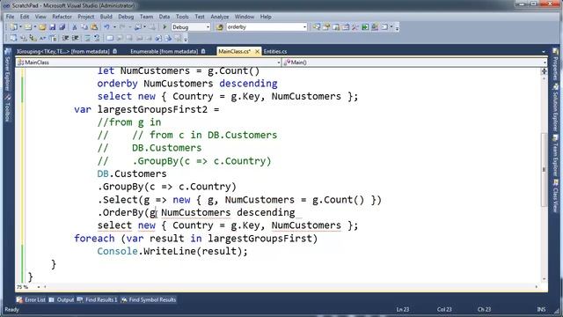
Task: Open the Build menu
Action: point(106,17)
